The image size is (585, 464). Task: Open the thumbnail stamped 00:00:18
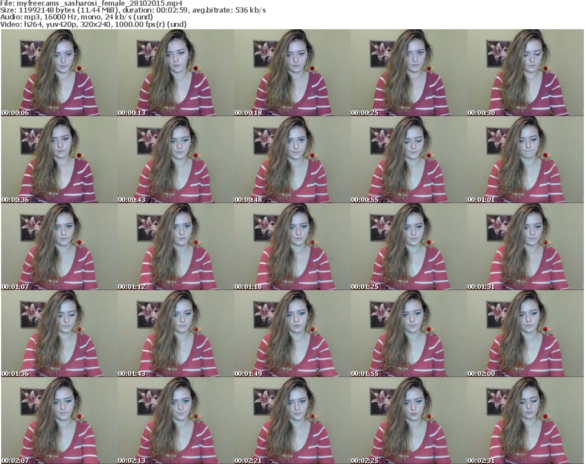292,73
